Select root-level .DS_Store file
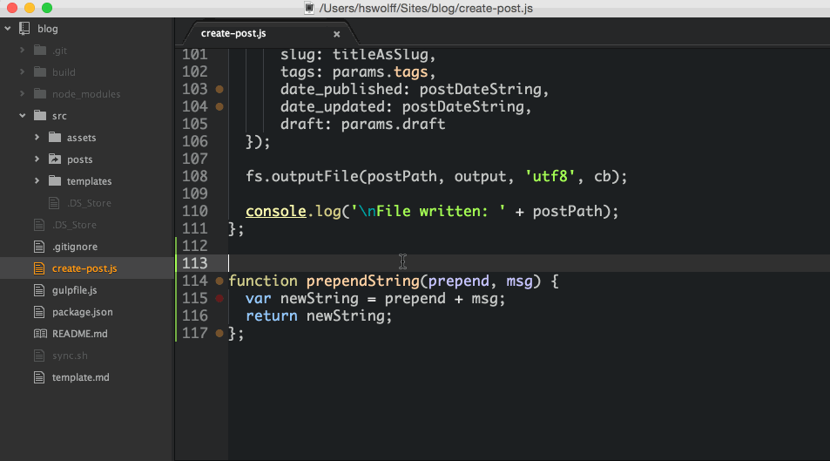The width and height of the screenshot is (830, 461). [x=74, y=225]
